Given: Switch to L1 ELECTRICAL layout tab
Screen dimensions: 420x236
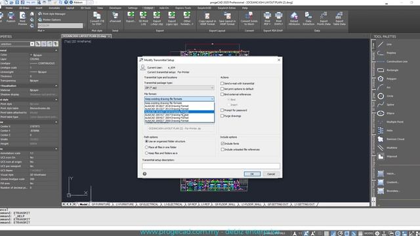Looking at the screenshot, I should [x=173, y=205].
